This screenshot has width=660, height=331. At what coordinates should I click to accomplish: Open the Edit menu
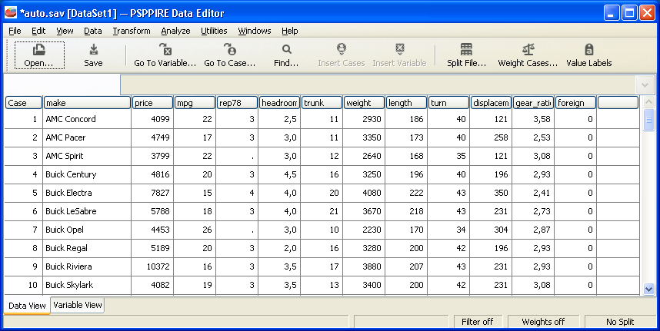(x=38, y=31)
